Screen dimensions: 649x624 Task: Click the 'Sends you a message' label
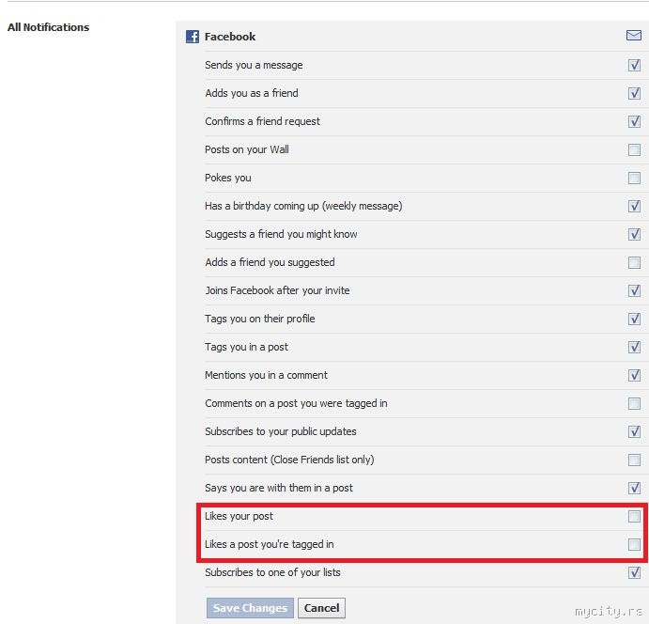pos(254,65)
